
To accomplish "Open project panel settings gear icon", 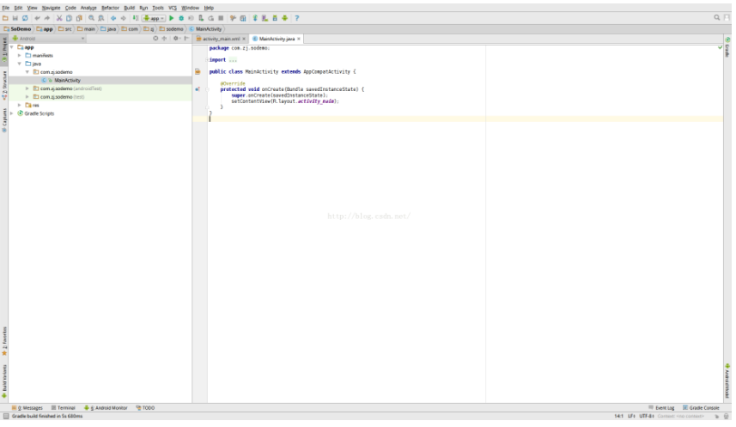I will click(176, 39).
